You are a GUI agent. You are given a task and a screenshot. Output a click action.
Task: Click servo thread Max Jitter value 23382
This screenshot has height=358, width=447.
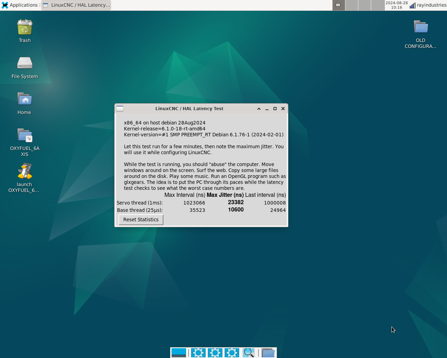click(236, 202)
